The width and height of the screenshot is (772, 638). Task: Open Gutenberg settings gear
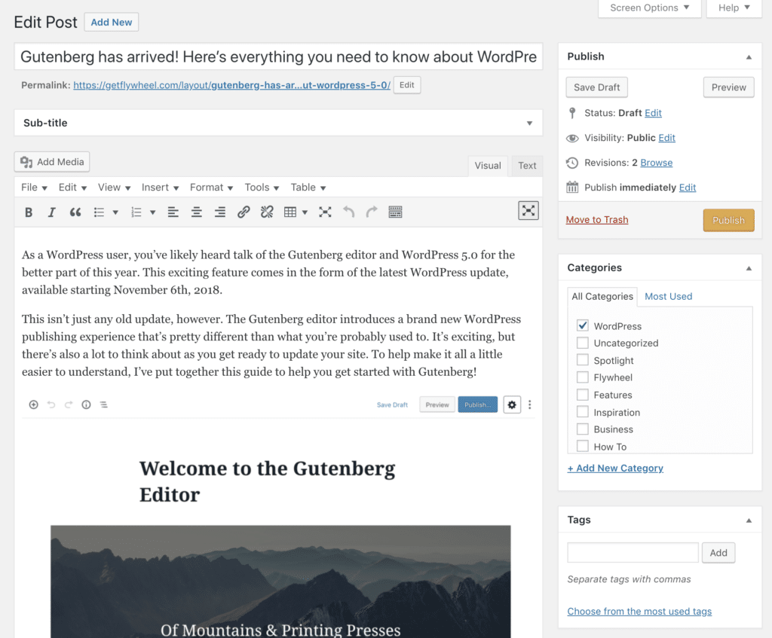pyautogui.click(x=512, y=404)
